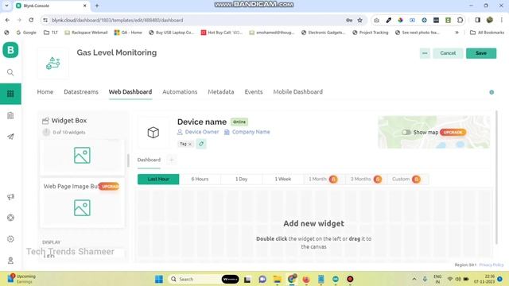Screen dimensions: 509x286
Task: Click the browser address bar
Action: point(195,20)
